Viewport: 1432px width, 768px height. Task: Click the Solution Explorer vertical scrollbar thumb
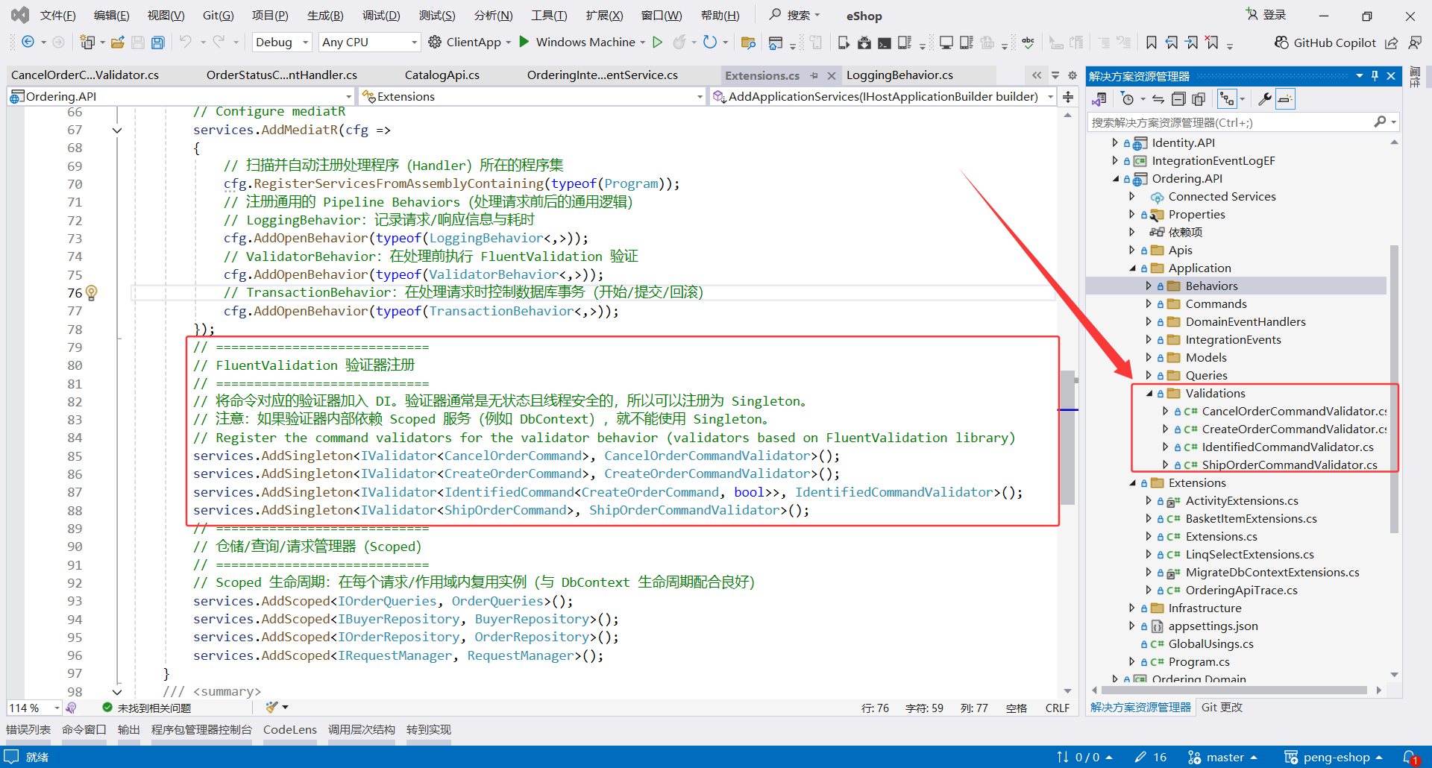[1394, 389]
